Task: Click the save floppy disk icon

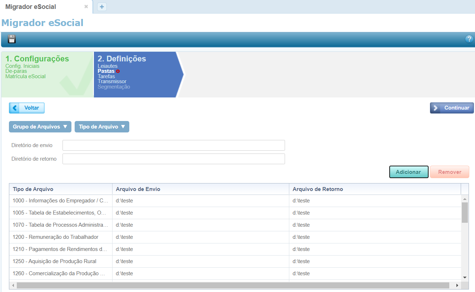Action: click(x=12, y=39)
